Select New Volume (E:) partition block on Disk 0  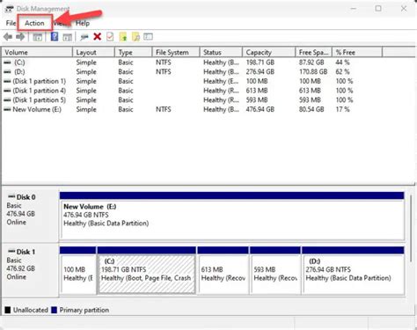pyautogui.click(x=232, y=216)
